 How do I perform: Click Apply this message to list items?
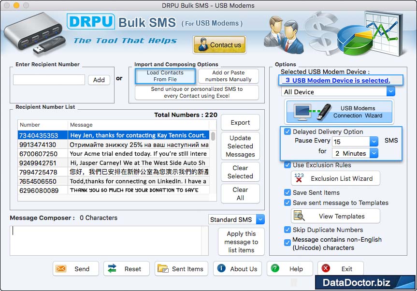coord(241,242)
